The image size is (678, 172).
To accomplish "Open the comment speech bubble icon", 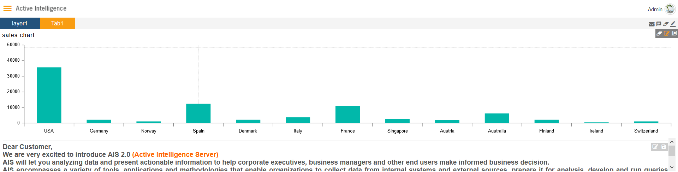I will click(x=659, y=24).
